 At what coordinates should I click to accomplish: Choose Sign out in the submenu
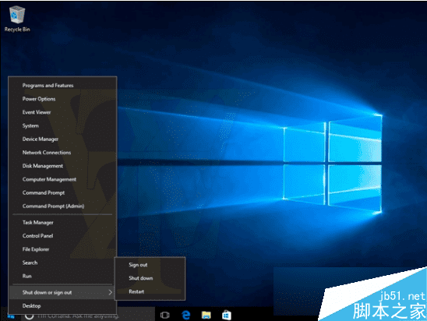point(150,265)
